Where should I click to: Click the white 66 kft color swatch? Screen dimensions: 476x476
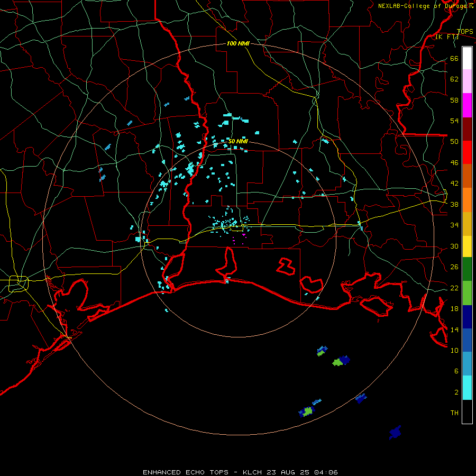click(x=467, y=58)
